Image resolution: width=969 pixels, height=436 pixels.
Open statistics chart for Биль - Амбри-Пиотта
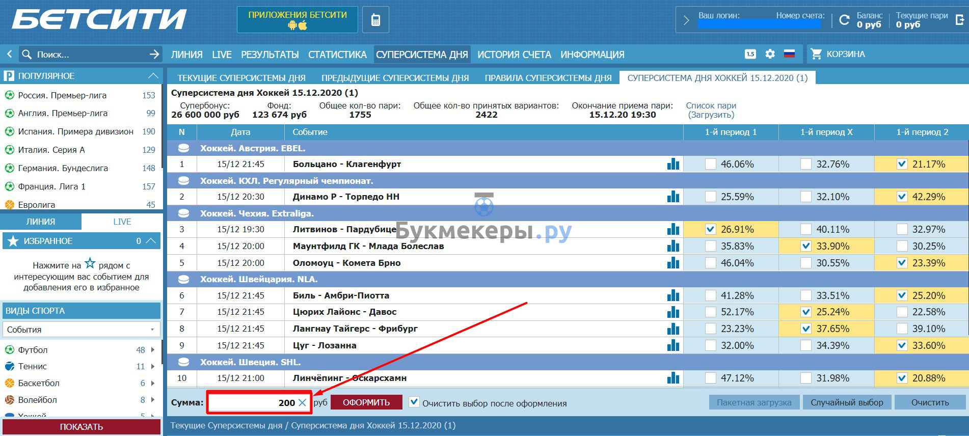click(x=673, y=295)
